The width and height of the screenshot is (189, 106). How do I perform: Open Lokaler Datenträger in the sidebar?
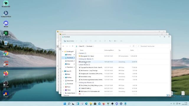point(70,93)
